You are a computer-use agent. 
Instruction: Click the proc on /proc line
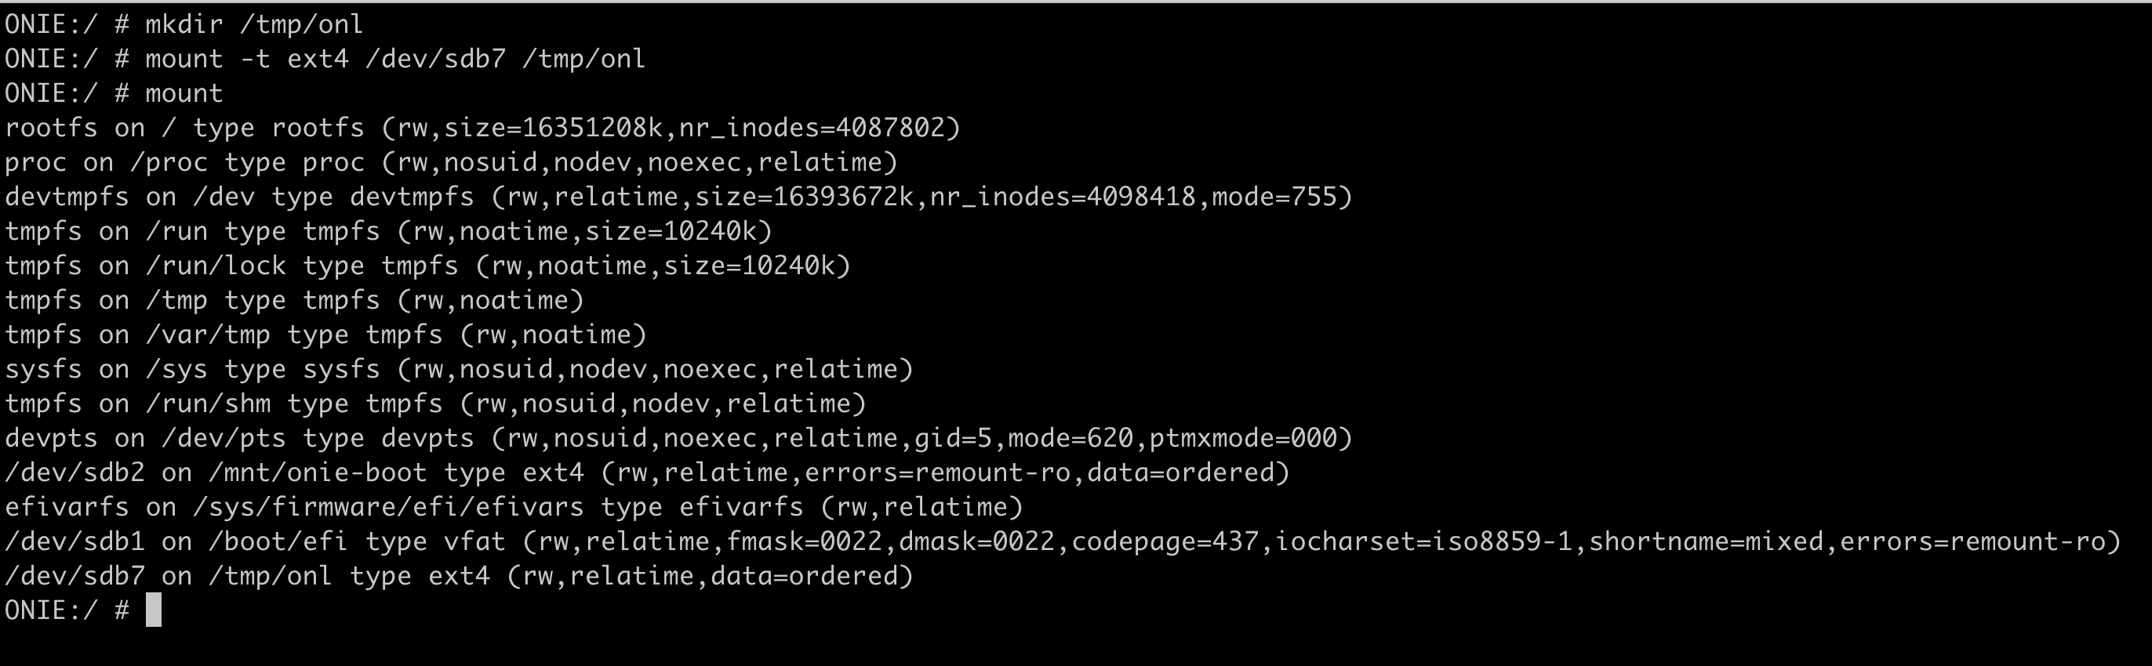click(451, 162)
